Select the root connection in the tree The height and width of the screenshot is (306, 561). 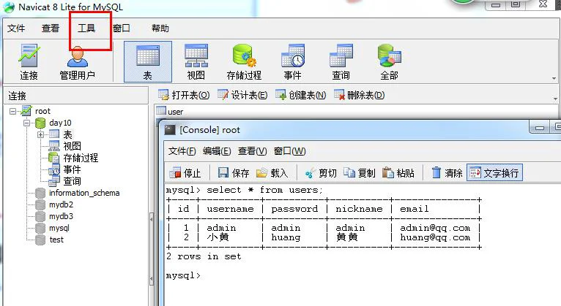[x=42, y=111]
